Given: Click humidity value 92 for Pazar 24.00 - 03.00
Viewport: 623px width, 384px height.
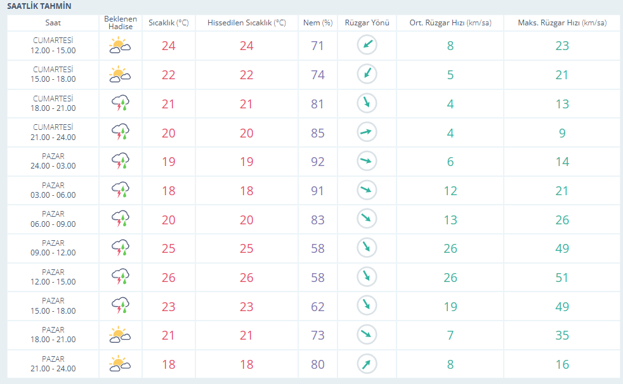Looking at the screenshot, I should click(317, 162).
